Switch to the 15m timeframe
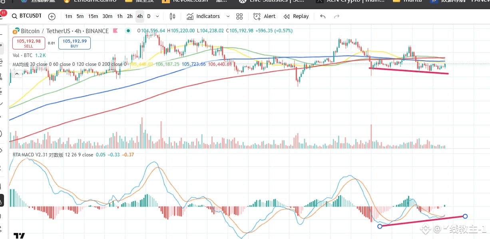This screenshot has width=490, height=239. (x=93, y=16)
